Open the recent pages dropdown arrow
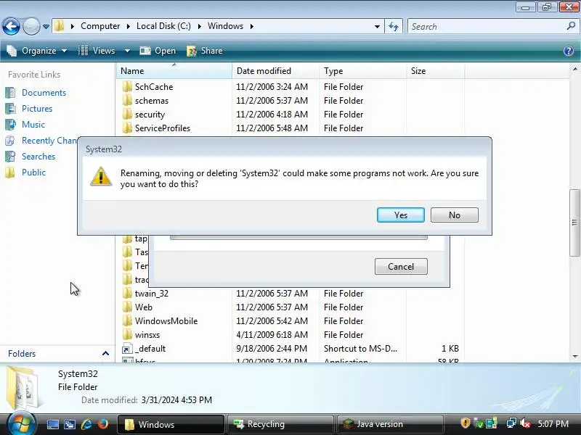Viewport: 581px width, 435px height. coord(46,27)
